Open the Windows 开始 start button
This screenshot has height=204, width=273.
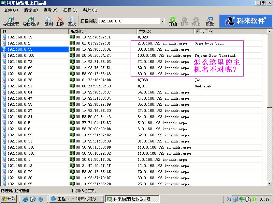(9, 199)
